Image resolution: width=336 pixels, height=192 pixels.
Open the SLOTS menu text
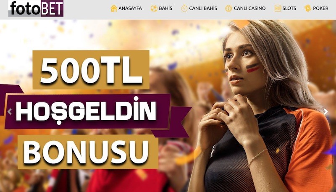pos(289,8)
